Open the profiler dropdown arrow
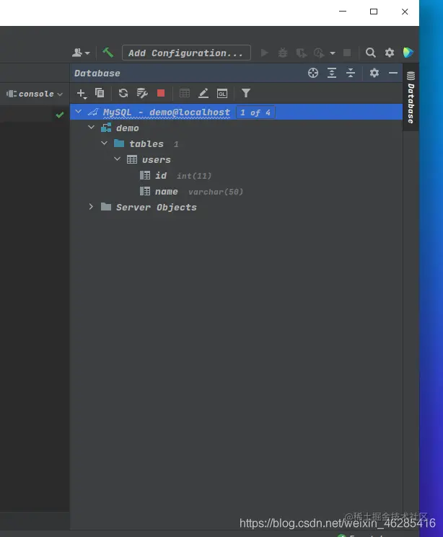 pos(332,53)
